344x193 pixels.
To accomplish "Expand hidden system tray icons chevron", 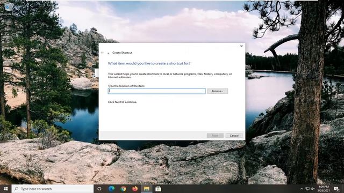I will click(x=302, y=189).
